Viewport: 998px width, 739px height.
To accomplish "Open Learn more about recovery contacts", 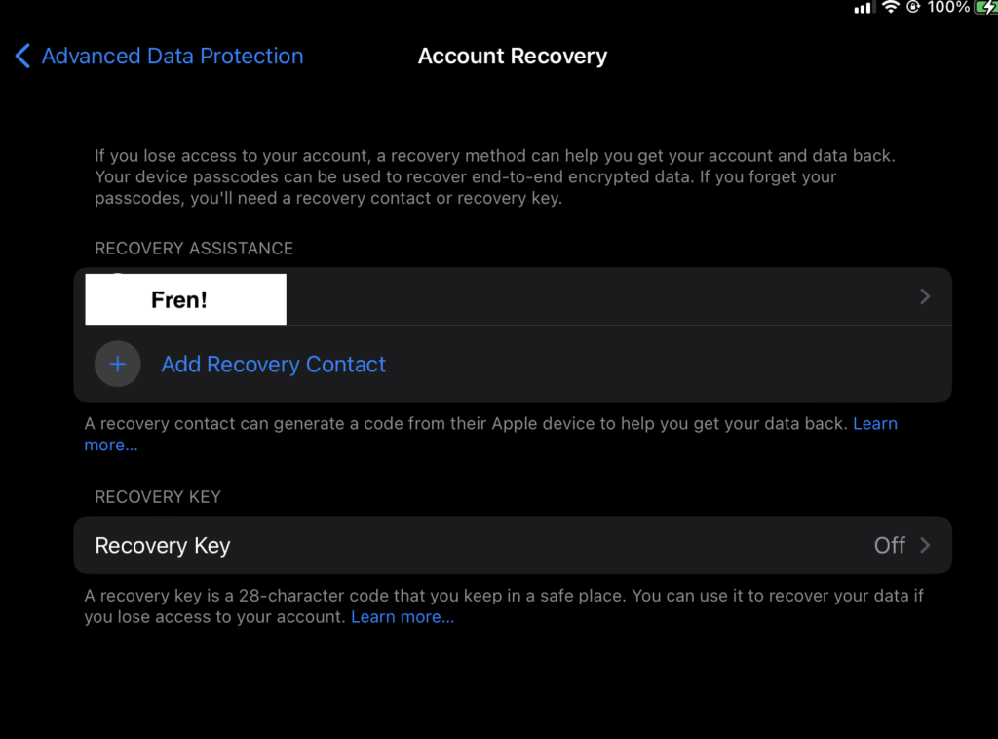I will 875,424.
